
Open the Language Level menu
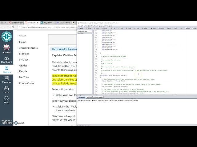point(104,26)
